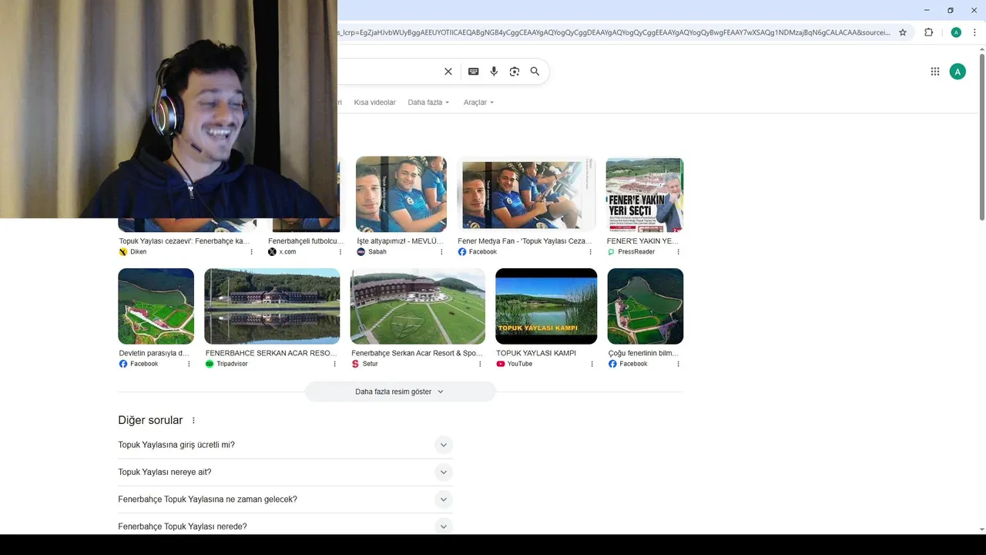Open options beside Diğer sorular heading
This screenshot has width=986, height=555.
pyautogui.click(x=193, y=421)
